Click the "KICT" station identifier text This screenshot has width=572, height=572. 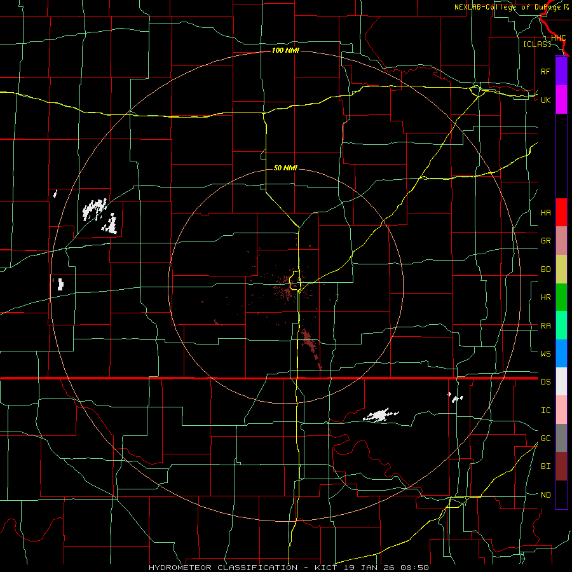pyautogui.click(x=325, y=568)
